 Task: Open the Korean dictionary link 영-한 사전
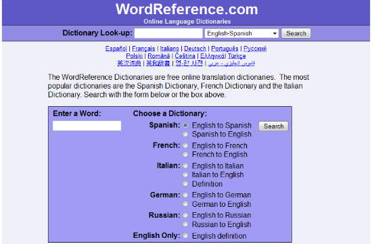coord(189,64)
